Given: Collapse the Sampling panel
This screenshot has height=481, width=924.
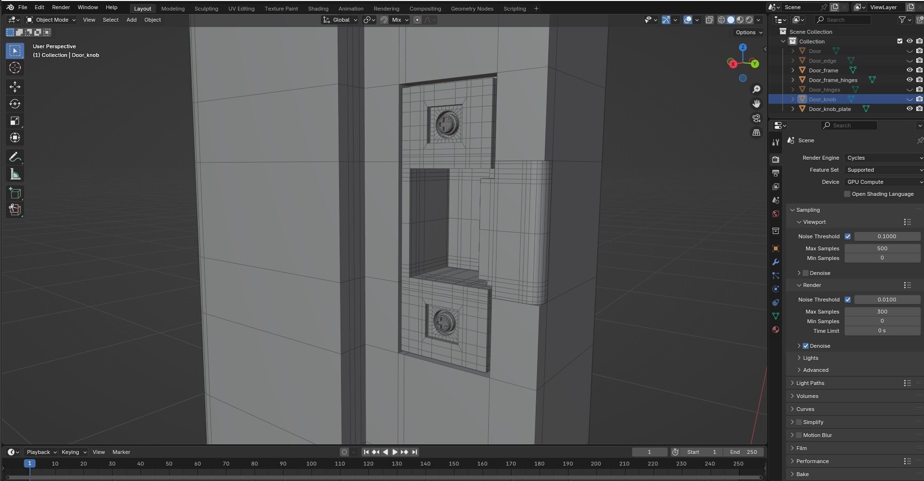Looking at the screenshot, I should pos(808,210).
